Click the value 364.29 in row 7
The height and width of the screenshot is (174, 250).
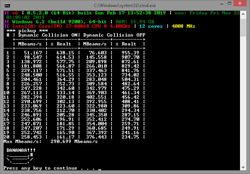[x=65, y=79]
